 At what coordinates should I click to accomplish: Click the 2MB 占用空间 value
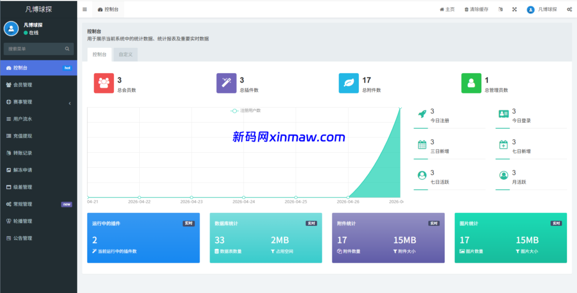pyautogui.click(x=280, y=241)
